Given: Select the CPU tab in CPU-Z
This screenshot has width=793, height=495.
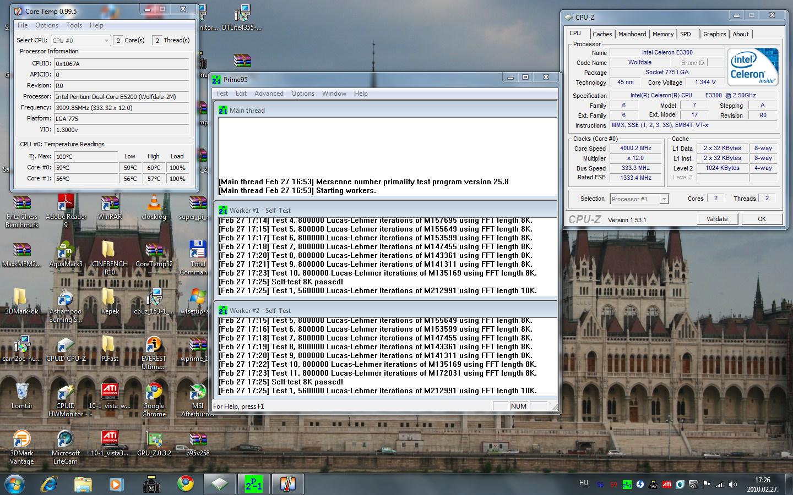Looking at the screenshot, I should click(x=575, y=33).
